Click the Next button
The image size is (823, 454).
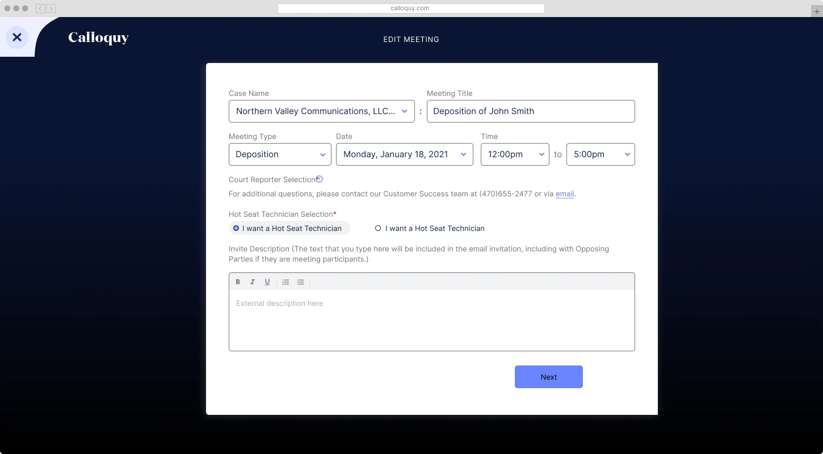(549, 377)
